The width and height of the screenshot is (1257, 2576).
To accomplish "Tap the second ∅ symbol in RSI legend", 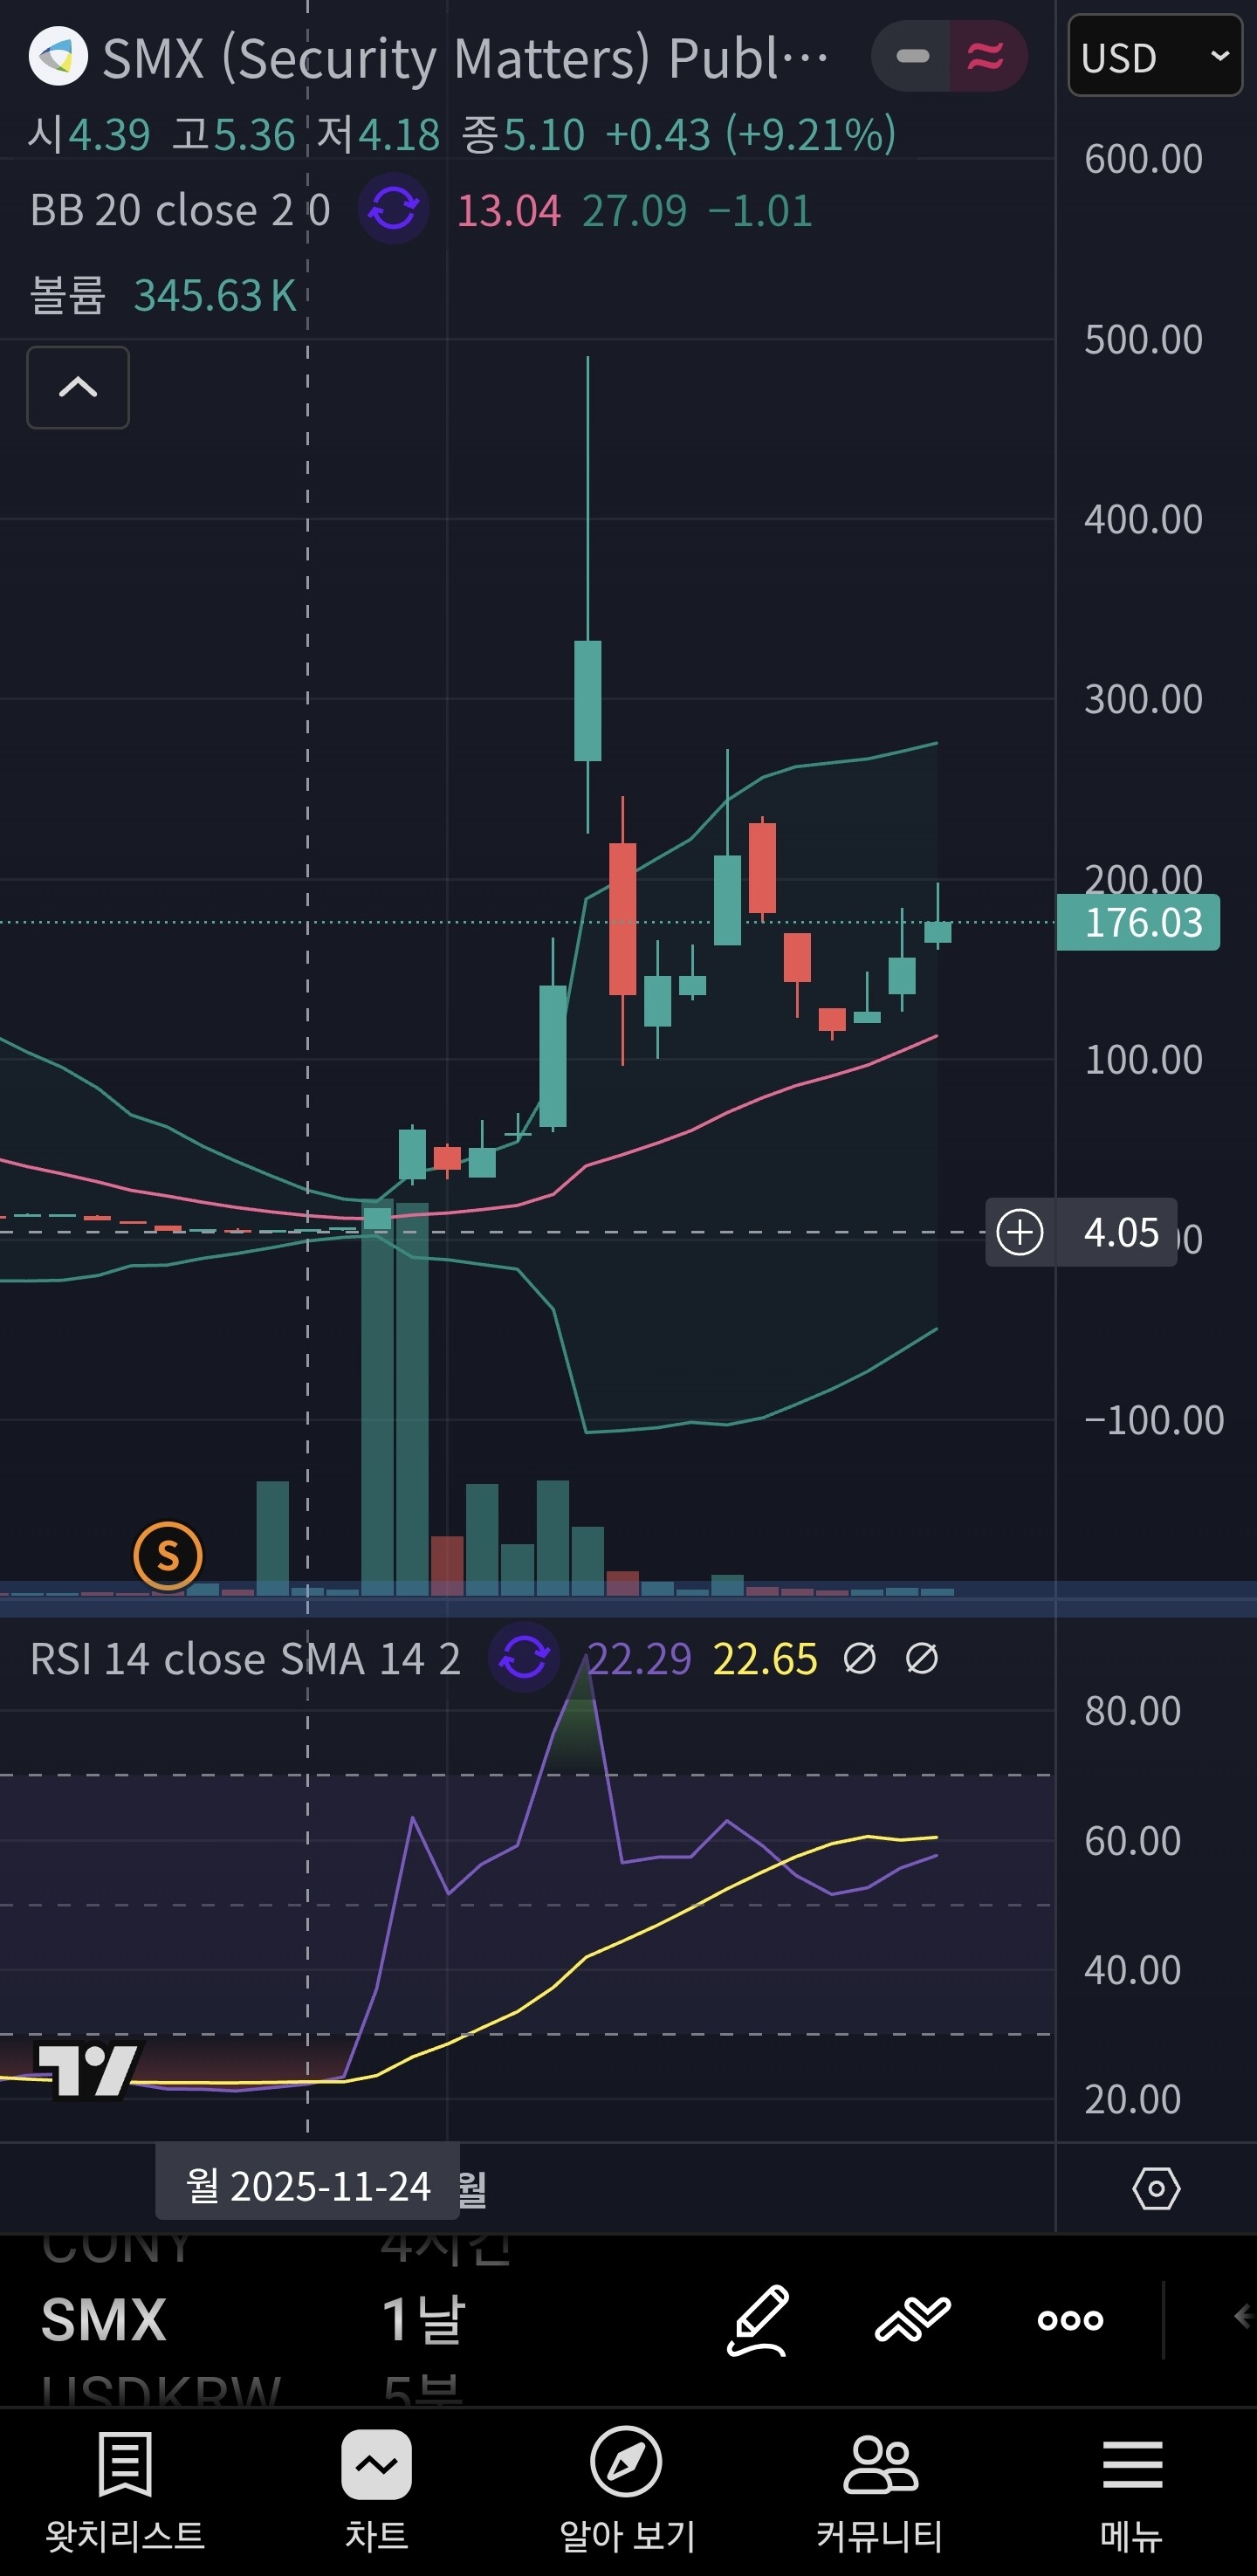I will 922,1659.
